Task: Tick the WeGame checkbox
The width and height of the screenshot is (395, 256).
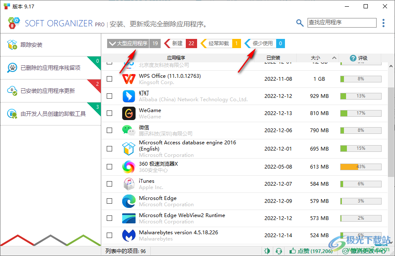Action: coord(109,113)
